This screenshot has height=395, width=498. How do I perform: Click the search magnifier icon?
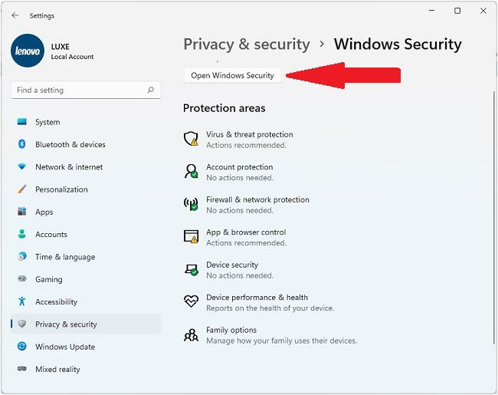151,91
